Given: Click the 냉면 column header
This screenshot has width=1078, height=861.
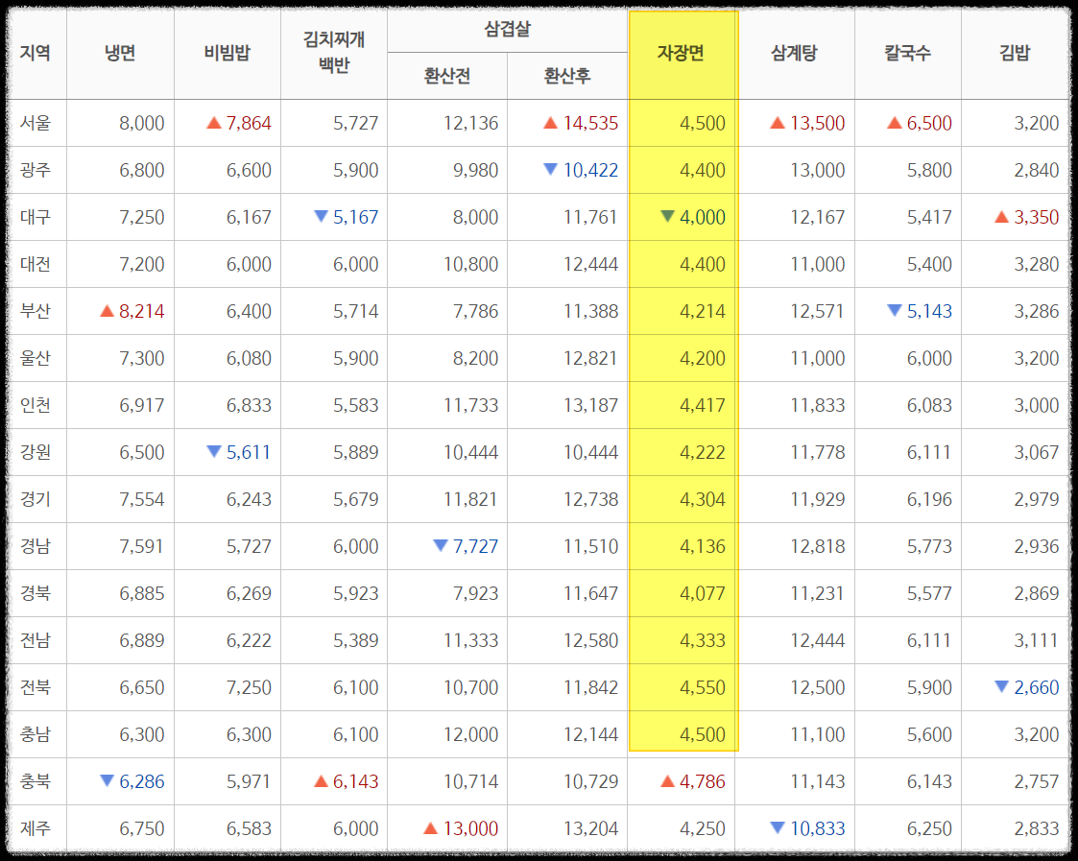Looking at the screenshot, I should (120, 53).
